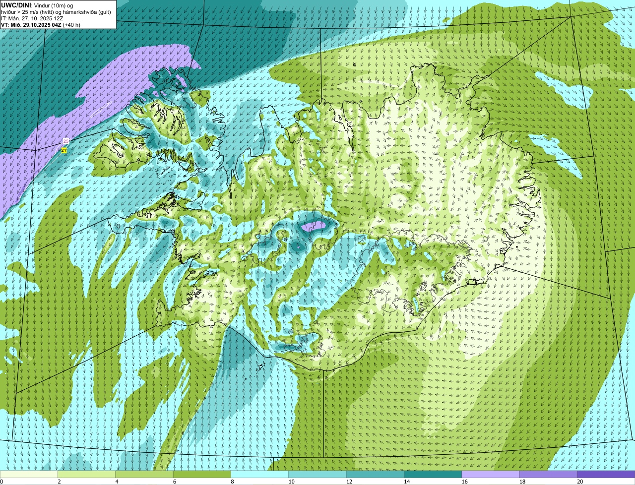Image resolution: width=635 pixels, height=485 pixels.
Task: Click the '(+40 h)' forecast offset text
Action: [x=72, y=25]
